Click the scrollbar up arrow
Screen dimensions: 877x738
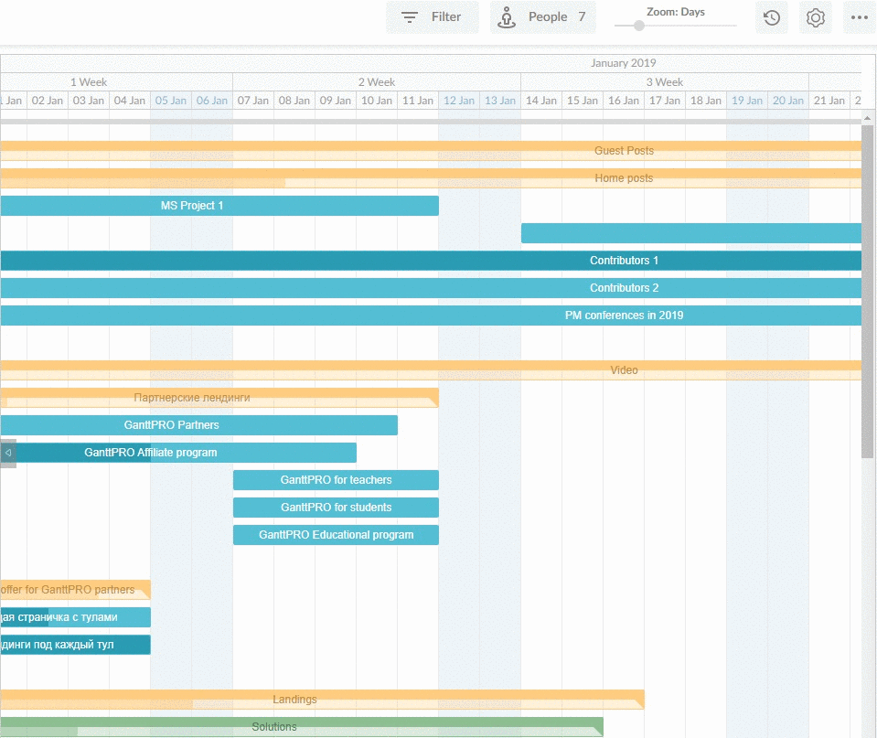(868, 118)
